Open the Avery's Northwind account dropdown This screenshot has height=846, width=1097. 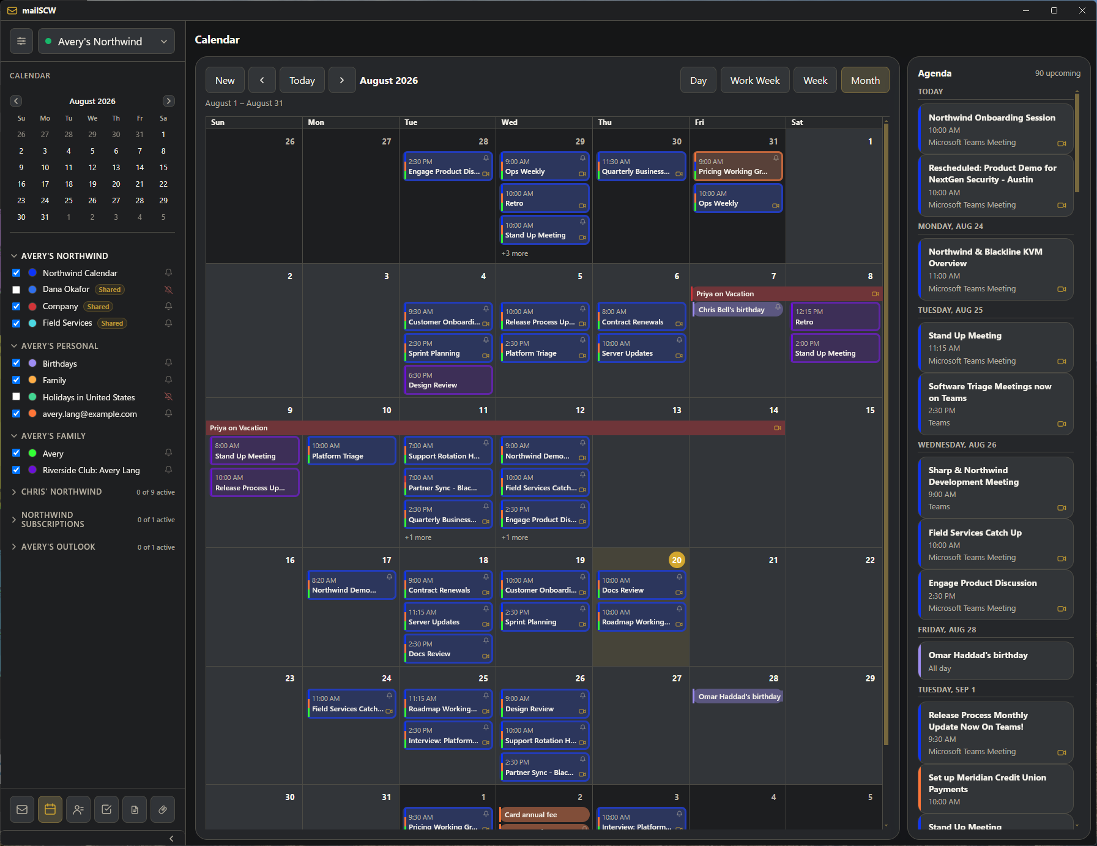[x=106, y=41]
